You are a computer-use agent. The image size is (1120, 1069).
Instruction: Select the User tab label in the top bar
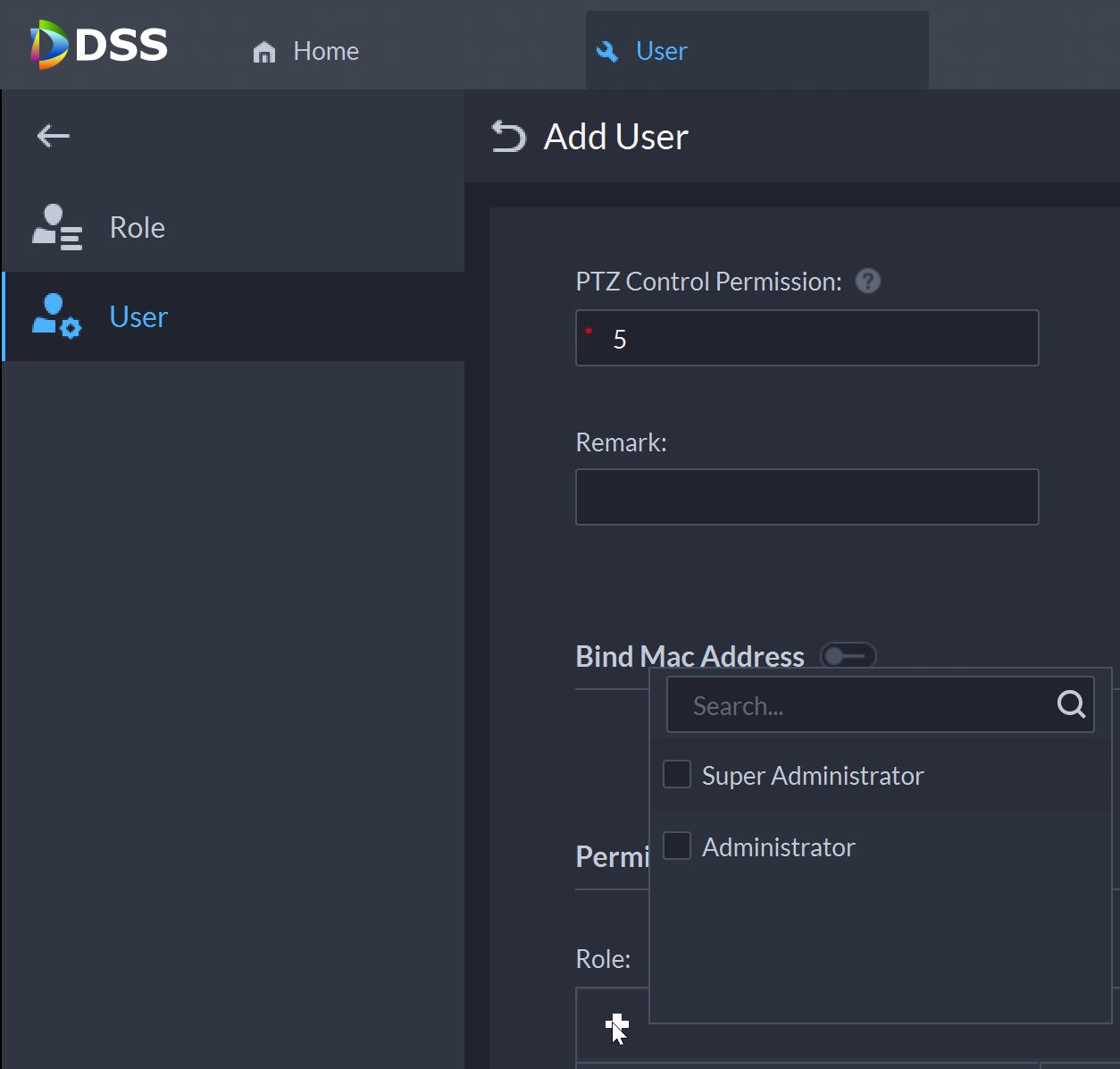(661, 52)
